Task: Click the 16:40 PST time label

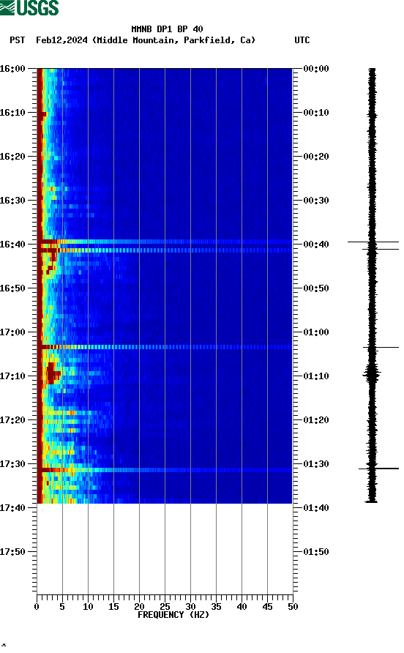Action: [x=12, y=244]
